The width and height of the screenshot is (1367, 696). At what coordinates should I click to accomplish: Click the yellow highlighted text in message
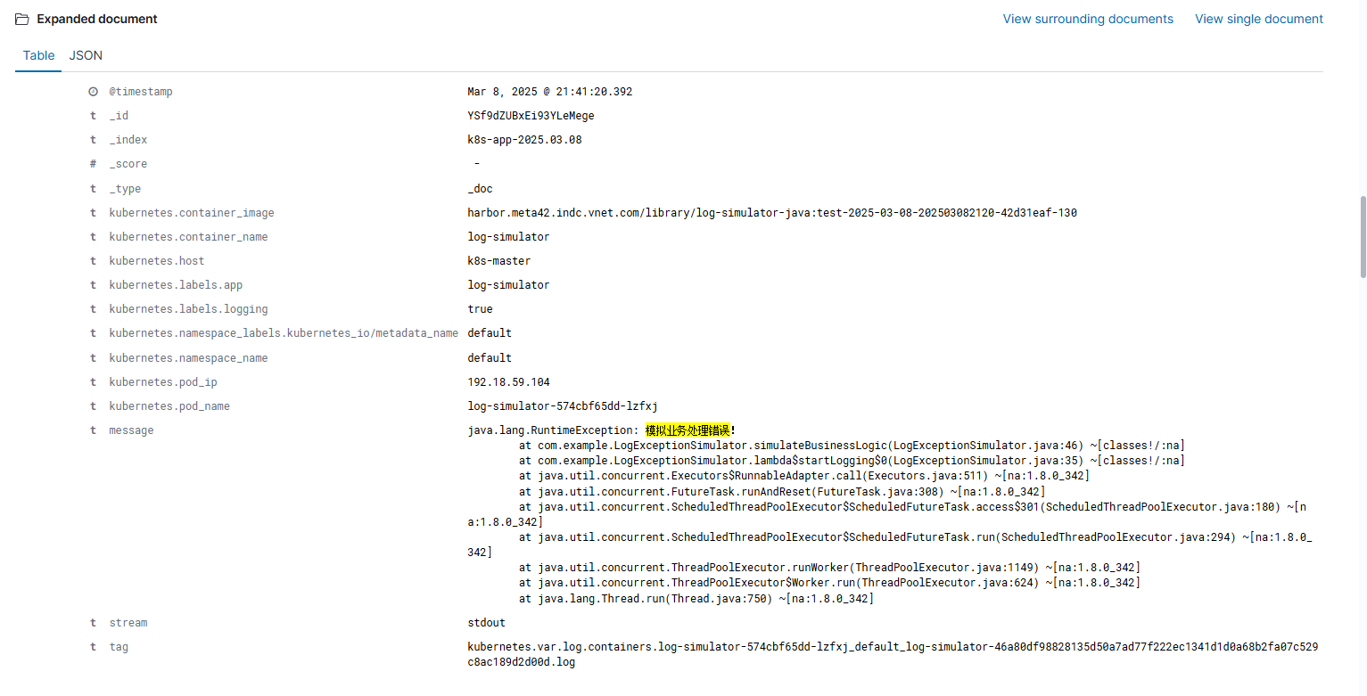click(x=688, y=430)
